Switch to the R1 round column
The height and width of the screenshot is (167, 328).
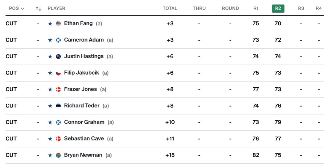pyautogui.click(x=256, y=8)
